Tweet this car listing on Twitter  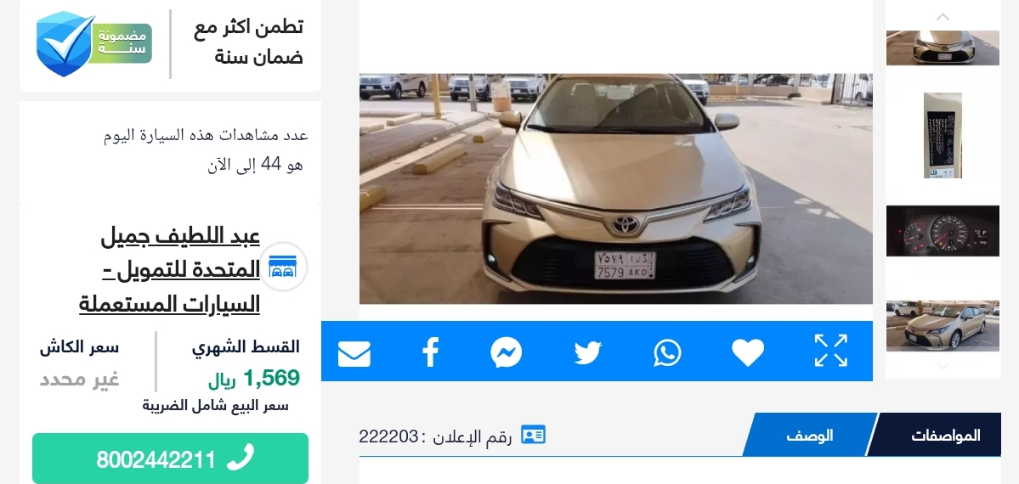[587, 353]
